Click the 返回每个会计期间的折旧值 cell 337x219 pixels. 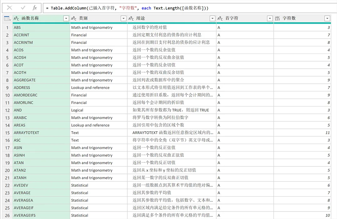(172, 103)
